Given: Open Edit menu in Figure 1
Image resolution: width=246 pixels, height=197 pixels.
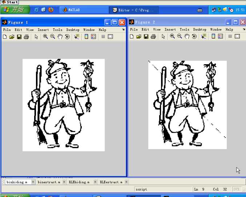Looking at the screenshot, I should coord(19,30).
